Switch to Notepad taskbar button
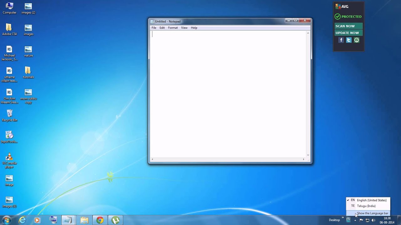401x225 pixels. [69, 220]
